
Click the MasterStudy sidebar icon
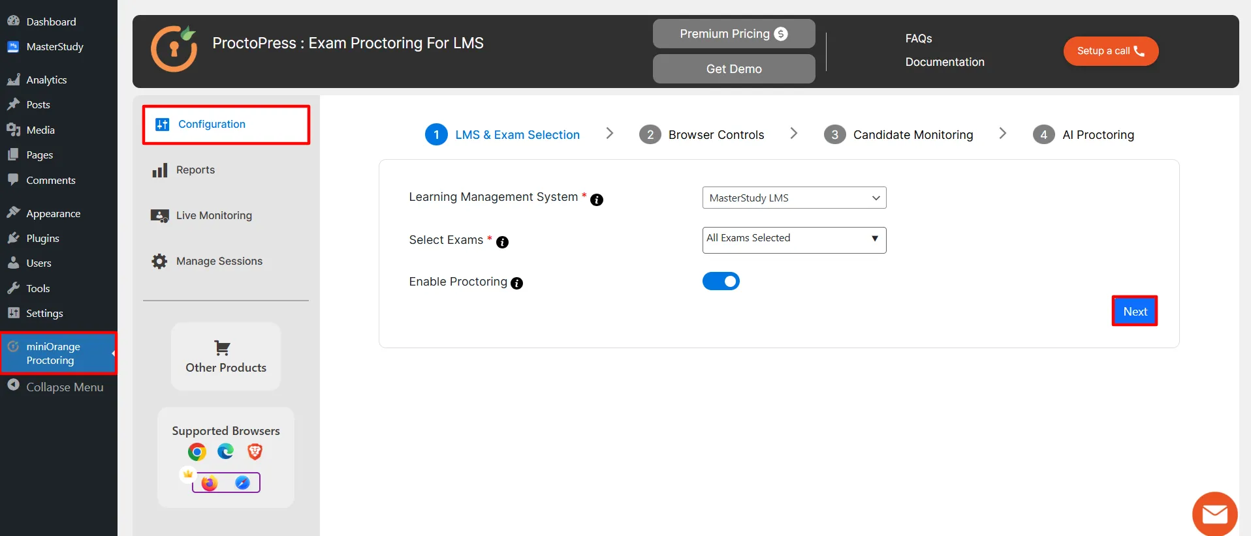[13, 46]
